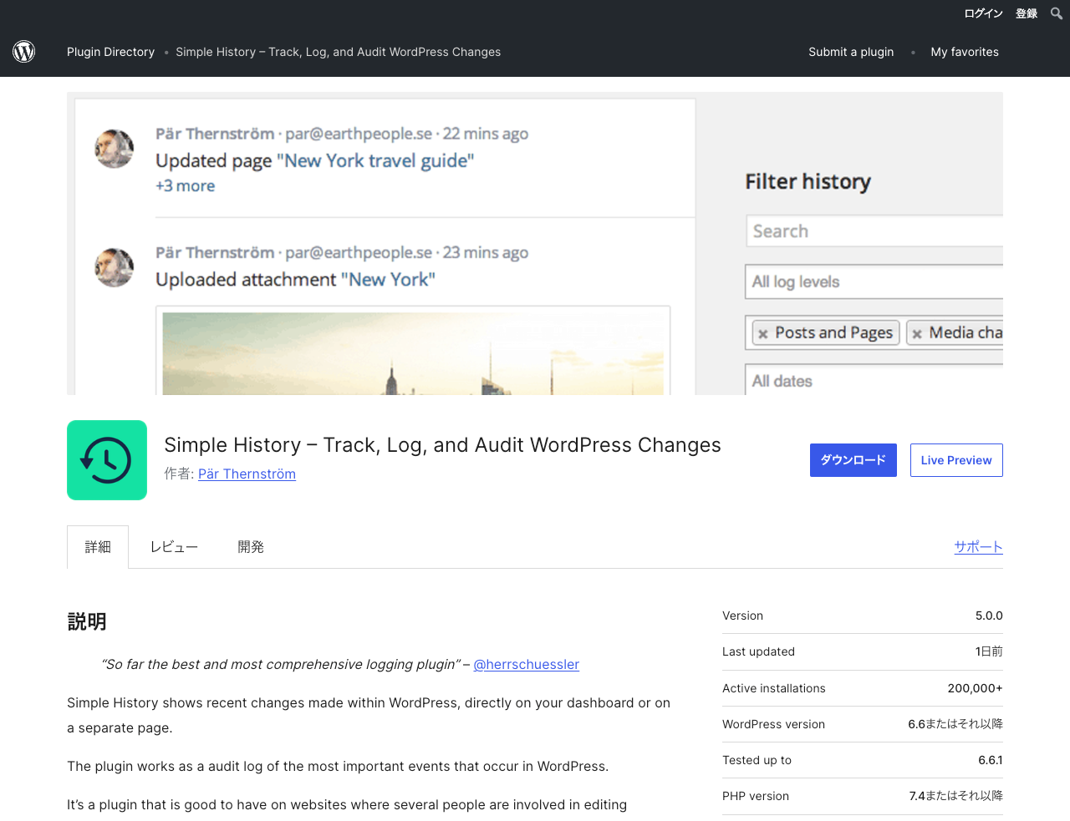Click the 'WordPress version' label
Image resolution: width=1070 pixels, height=821 pixels.
(x=773, y=724)
